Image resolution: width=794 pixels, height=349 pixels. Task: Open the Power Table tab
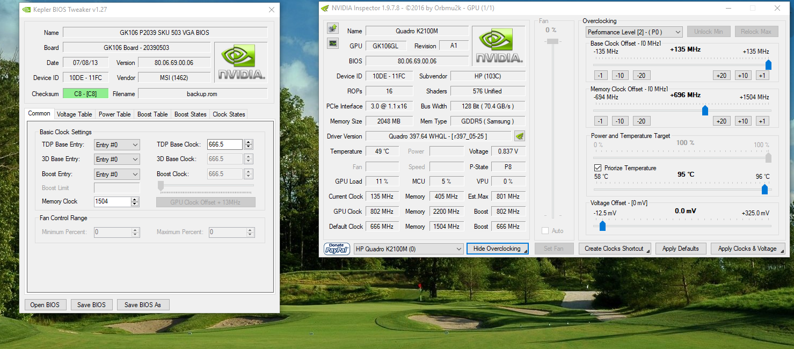pyautogui.click(x=115, y=114)
